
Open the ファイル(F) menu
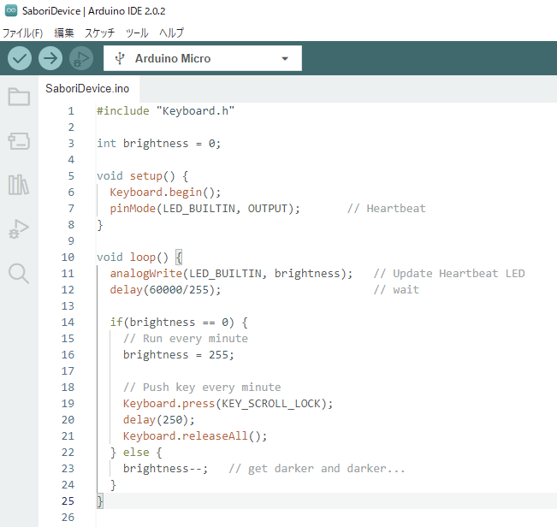click(23, 33)
